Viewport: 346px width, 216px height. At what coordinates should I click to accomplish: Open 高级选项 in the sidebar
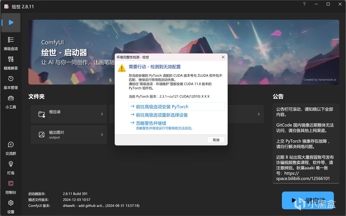pyautogui.click(x=11, y=44)
